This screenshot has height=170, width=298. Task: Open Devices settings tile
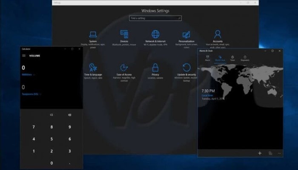tap(124, 38)
